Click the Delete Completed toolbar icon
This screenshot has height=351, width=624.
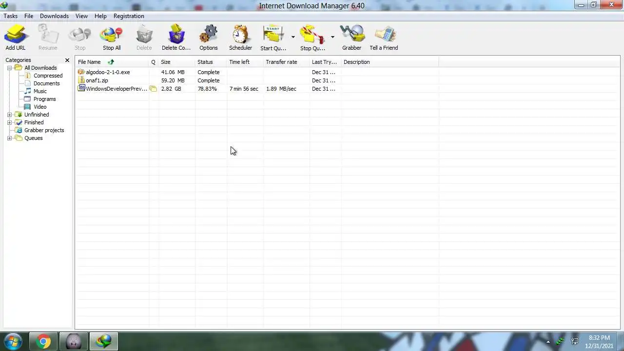coord(176,38)
